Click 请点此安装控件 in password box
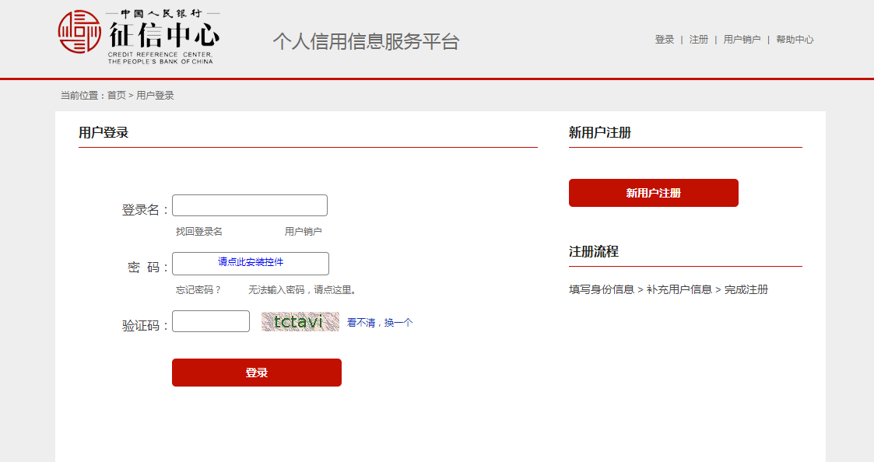 (x=251, y=262)
